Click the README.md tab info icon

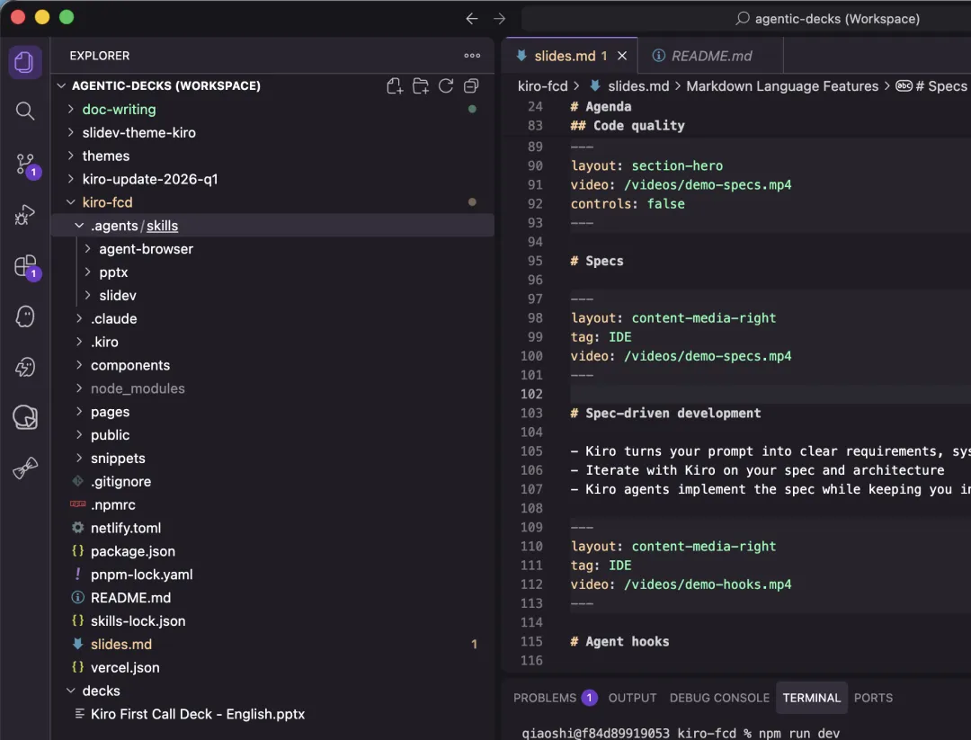coord(659,56)
